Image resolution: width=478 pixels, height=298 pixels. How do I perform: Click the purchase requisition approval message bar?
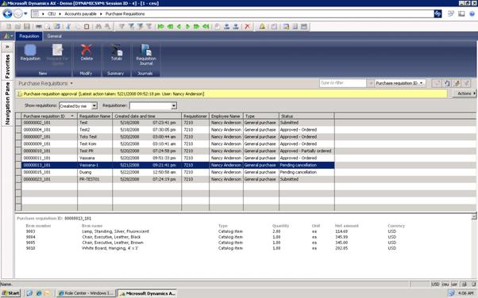click(x=232, y=94)
